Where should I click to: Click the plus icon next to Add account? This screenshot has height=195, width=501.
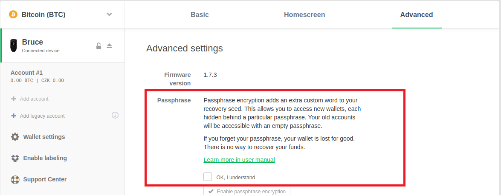(x=13, y=99)
